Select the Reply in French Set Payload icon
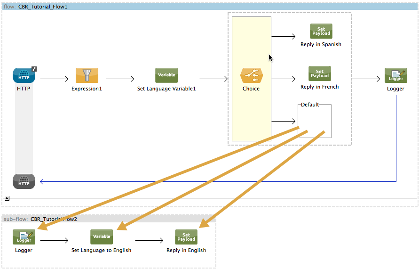419x269 pixels. [x=319, y=73]
